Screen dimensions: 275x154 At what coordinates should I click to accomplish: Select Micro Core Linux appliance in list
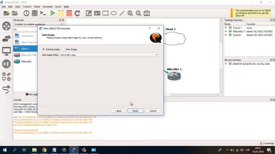25,42
